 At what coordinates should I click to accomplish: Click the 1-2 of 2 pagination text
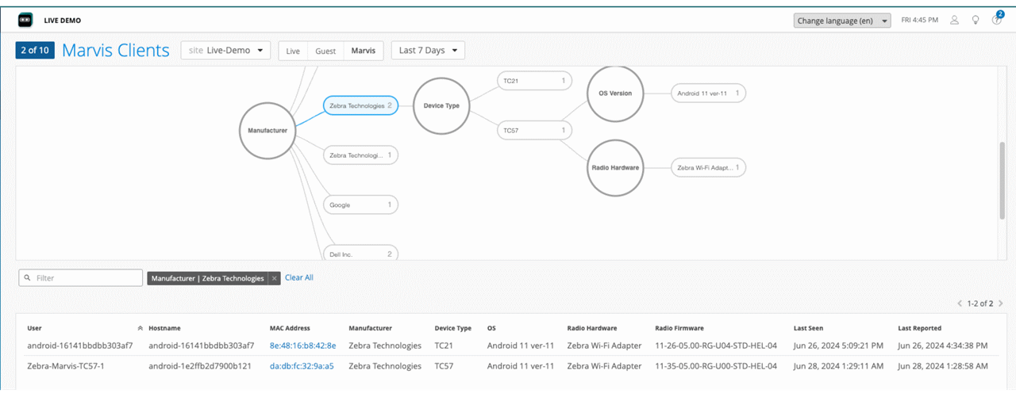click(x=980, y=303)
